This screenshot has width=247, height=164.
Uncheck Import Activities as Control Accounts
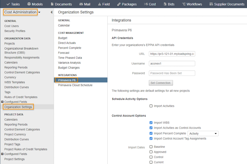[151, 128]
